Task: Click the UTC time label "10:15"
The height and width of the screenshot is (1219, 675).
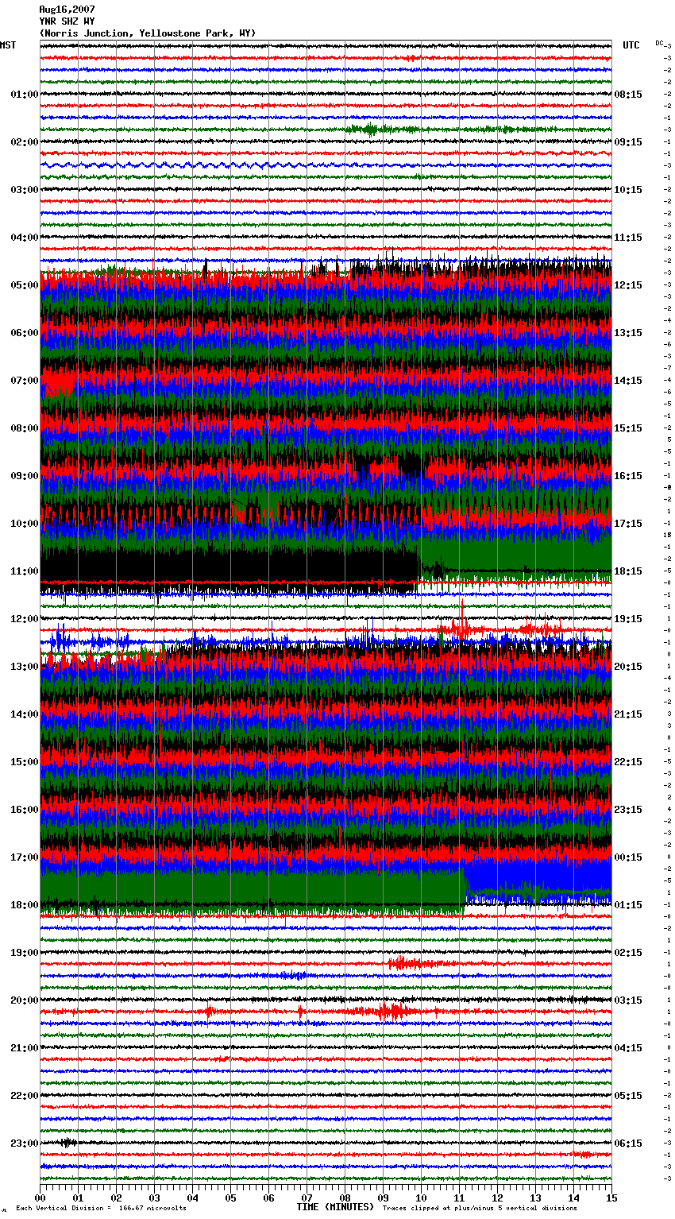Action: 628,190
